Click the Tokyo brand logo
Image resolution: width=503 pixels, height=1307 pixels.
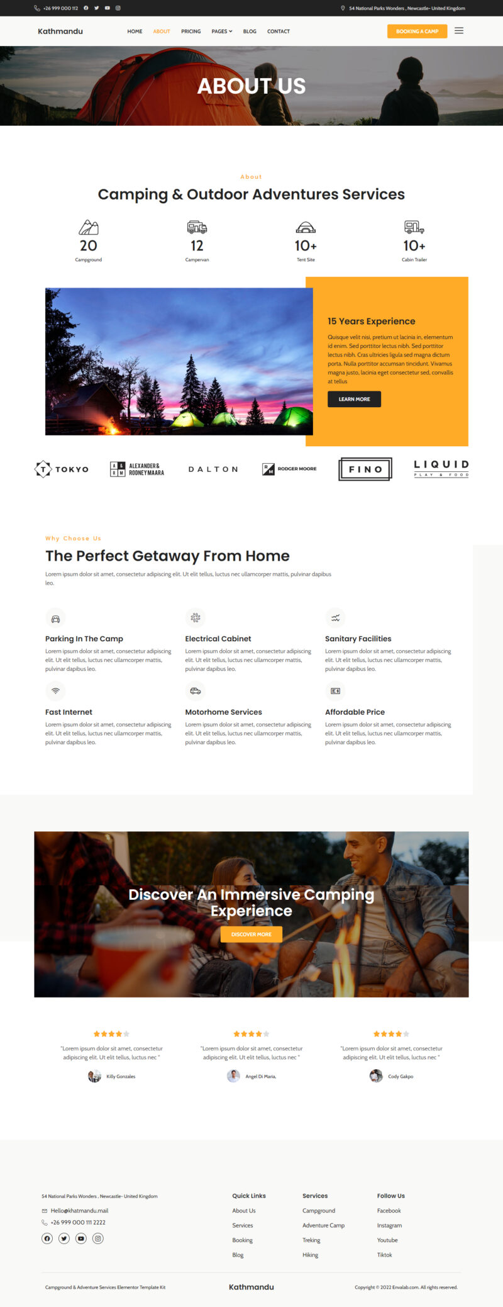coord(62,469)
